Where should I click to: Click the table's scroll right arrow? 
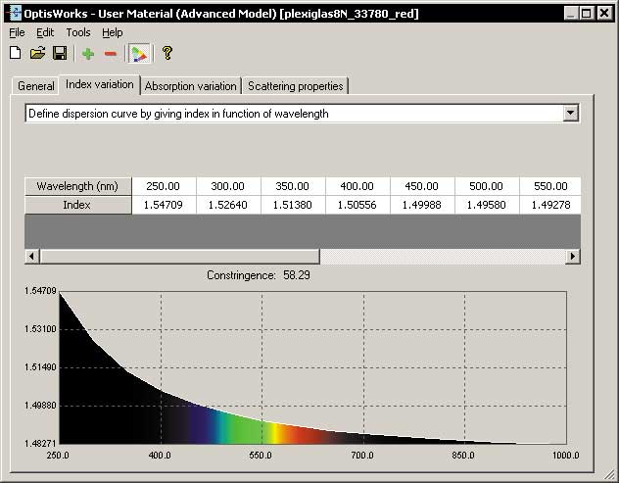[x=573, y=256]
